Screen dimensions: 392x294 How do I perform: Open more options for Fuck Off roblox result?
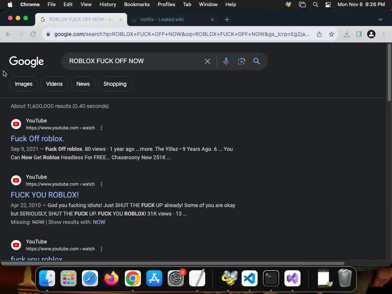[101, 128]
